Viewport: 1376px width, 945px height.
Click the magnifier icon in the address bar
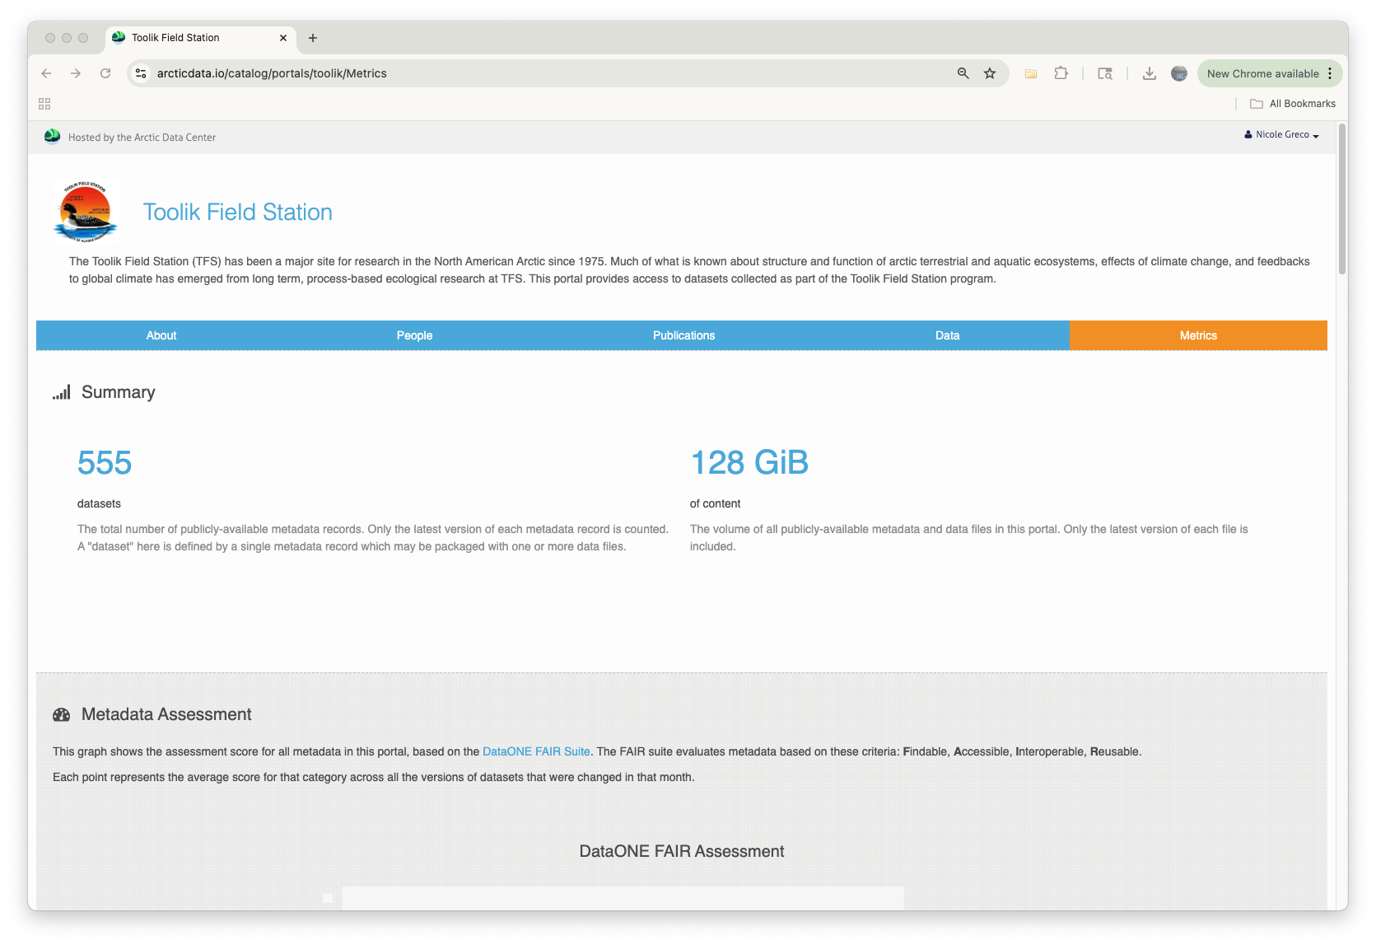point(963,73)
